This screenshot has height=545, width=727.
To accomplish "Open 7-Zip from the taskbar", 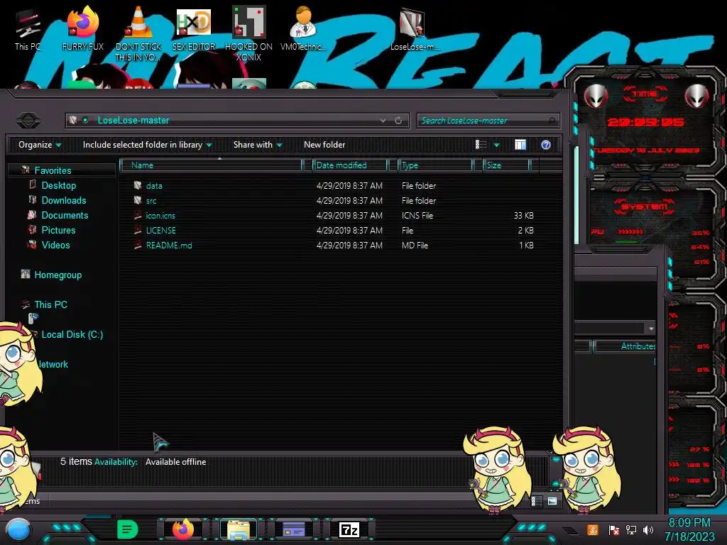I will (x=349, y=529).
